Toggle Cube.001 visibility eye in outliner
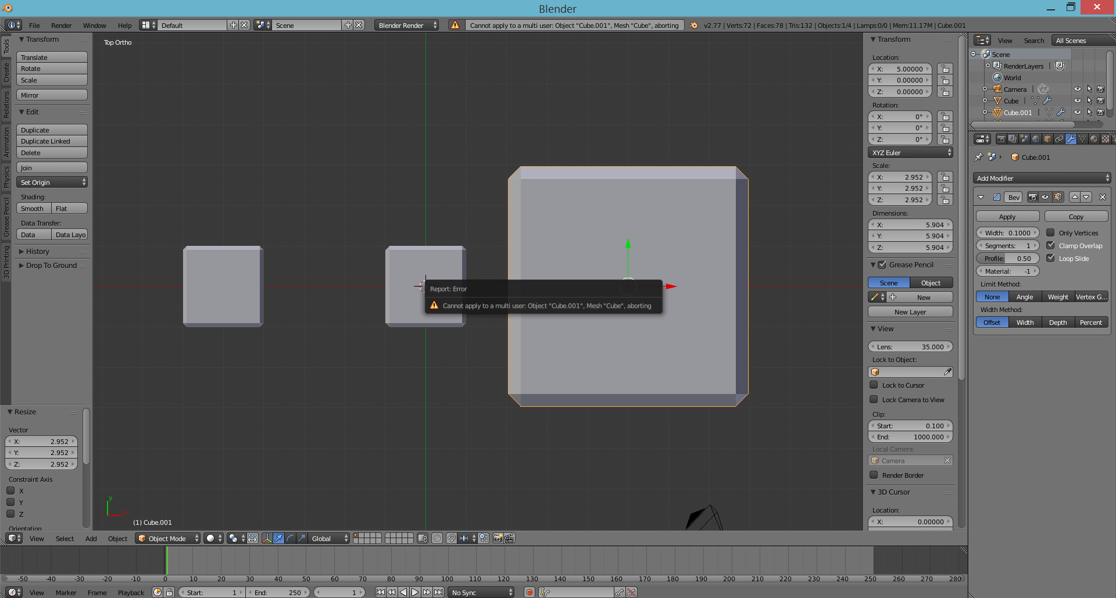Image resolution: width=1116 pixels, height=598 pixels. click(1078, 112)
